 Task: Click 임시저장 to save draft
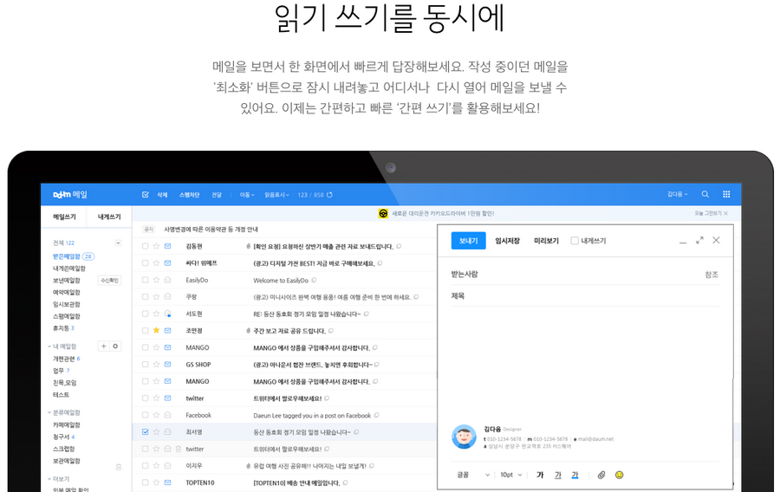(x=507, y=241)
